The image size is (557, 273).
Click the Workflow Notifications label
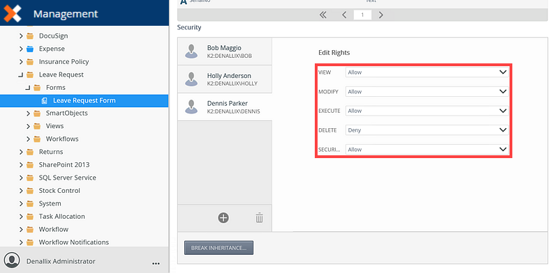pos(74,242)
